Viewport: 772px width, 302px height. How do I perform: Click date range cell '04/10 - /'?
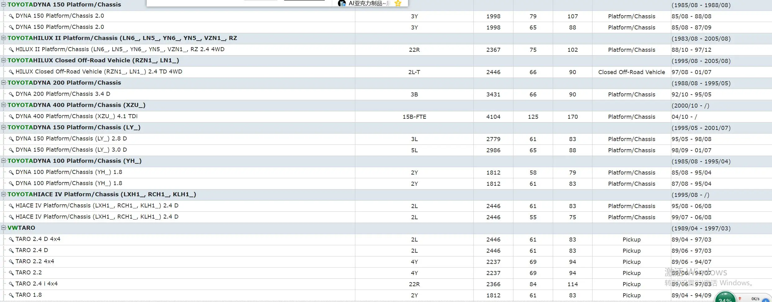684,117
